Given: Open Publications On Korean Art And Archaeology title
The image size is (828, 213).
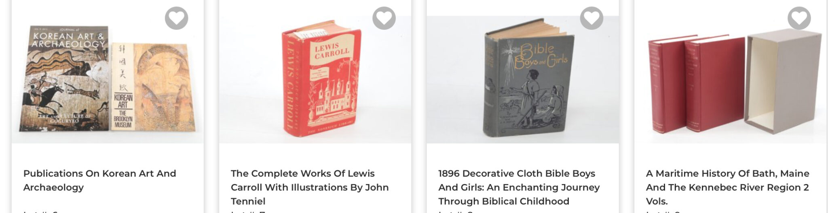Looking at the screenshot, I should (99, 180).
